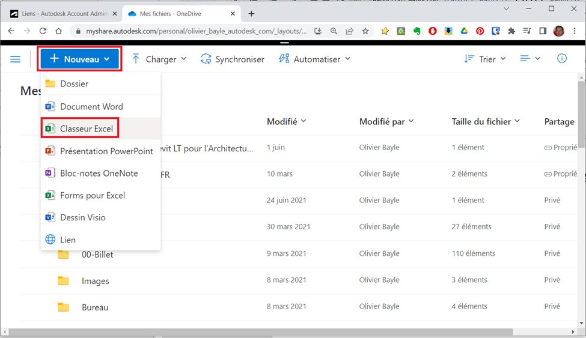Click the Bureau folder icon

click(63, 307)
